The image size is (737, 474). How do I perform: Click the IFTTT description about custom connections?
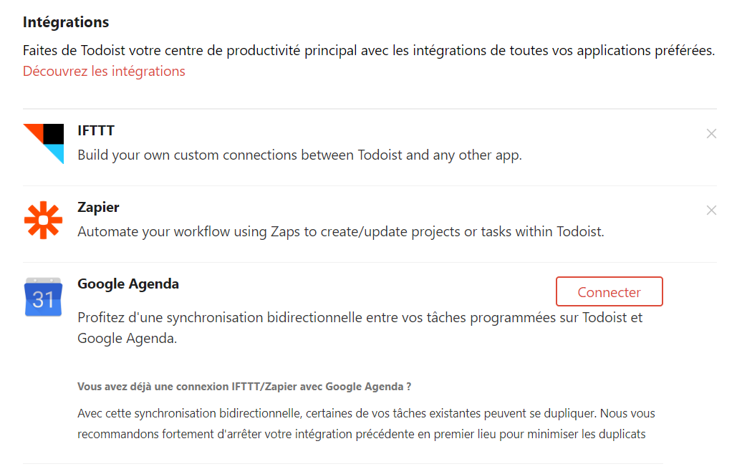(x=299, y=155)
